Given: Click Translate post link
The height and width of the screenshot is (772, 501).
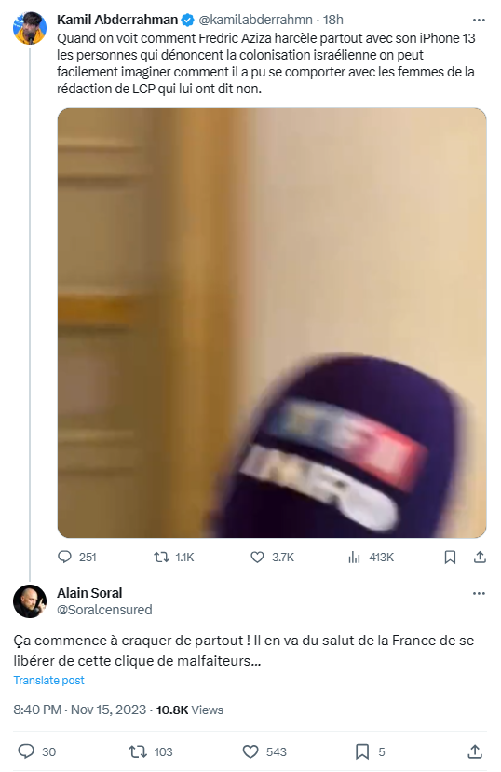Looking at the screenshot, I should [48, 680].
